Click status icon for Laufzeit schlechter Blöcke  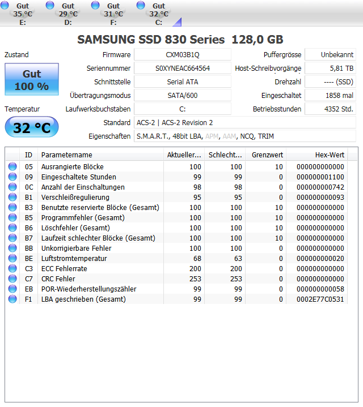[x=12, y=238]
